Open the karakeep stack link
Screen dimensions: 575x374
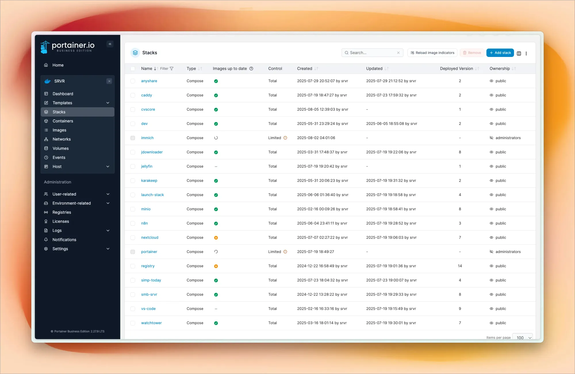click(149, 181)
